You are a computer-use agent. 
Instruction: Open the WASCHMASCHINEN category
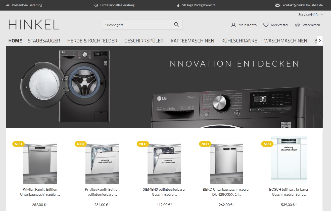286,41
